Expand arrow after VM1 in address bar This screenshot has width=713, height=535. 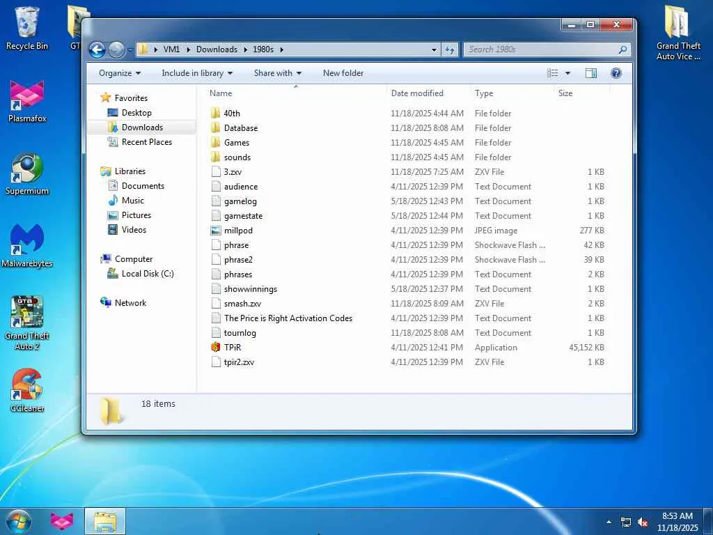(x=188, y=49)
